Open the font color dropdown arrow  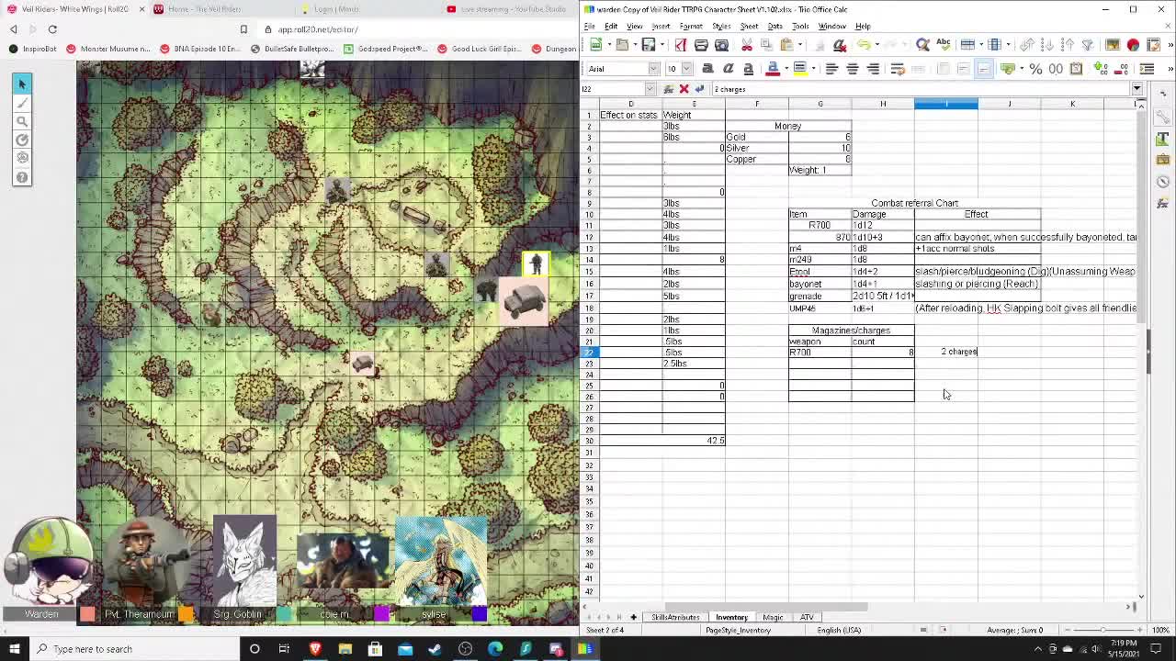(786, 68)
